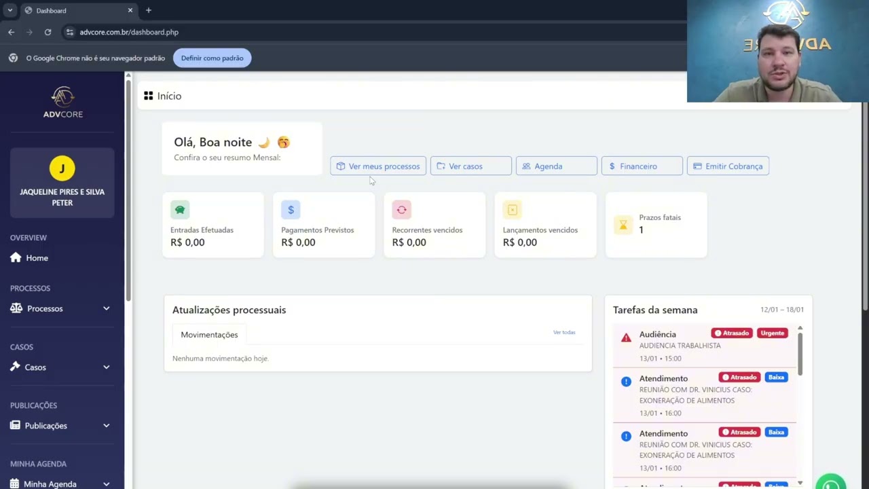Click the browser back arrow

[11, 32]
